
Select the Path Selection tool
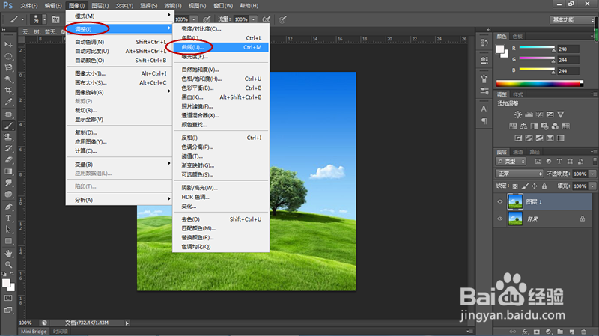coord(8,230)
